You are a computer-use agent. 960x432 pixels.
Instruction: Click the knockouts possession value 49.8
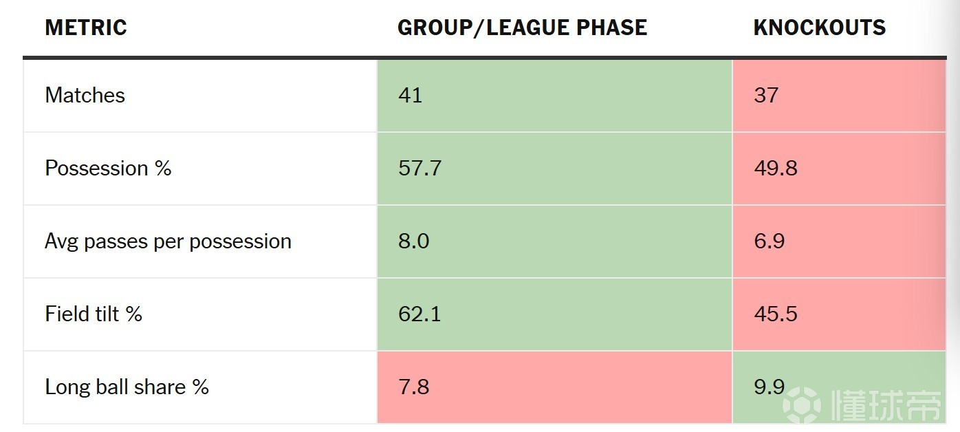[x=775, y=168]
